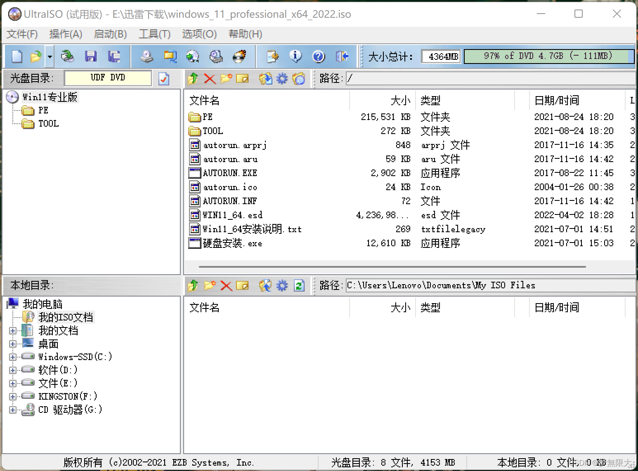638x471 pixels.
Task: Click the Open CD/DVD icon with green arrow
Action: (68, 56)
